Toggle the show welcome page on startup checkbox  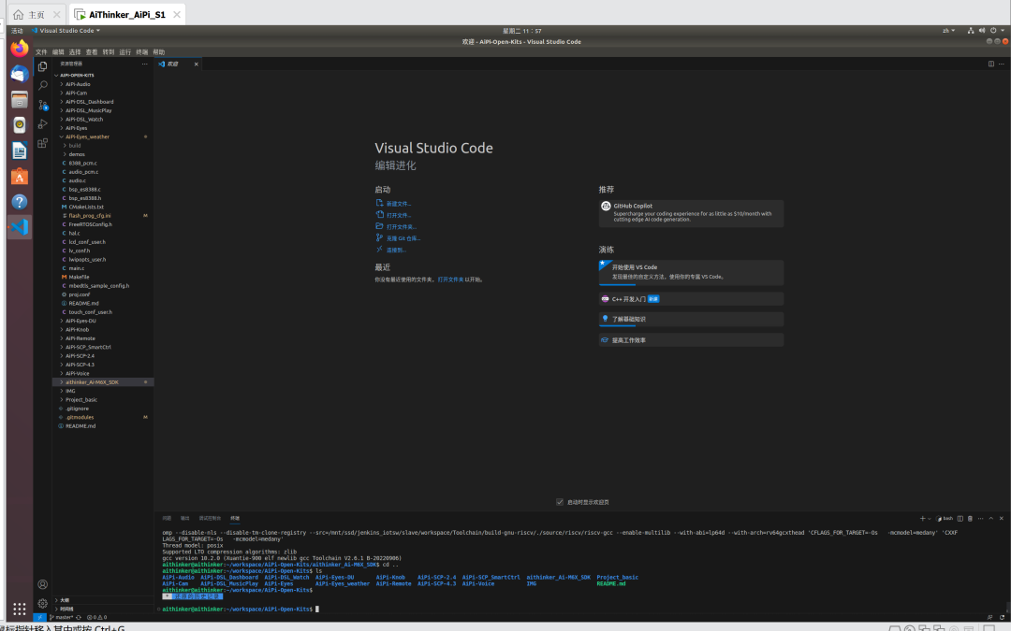tap(560, 502)
